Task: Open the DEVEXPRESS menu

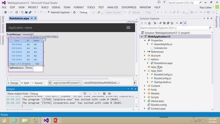Action: 129,7
